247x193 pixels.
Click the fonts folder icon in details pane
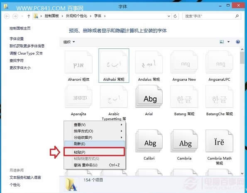[71, 185]
